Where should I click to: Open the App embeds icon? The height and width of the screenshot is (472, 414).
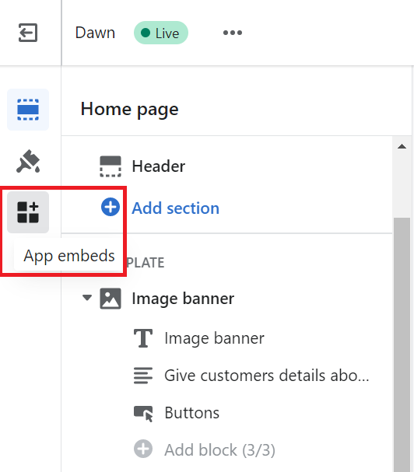(x=28, y=212)
